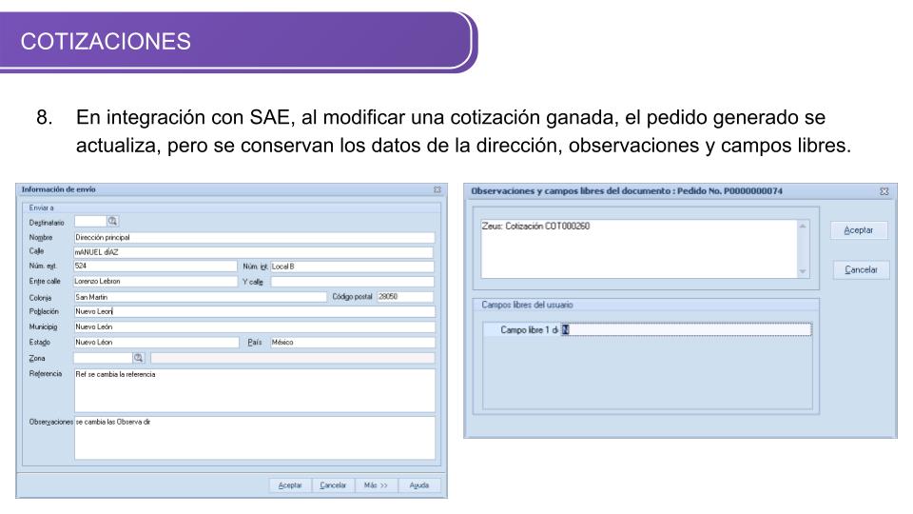The image size is (913, 514).
Task: Click the Núm. int. field showing Local B
Action: pos(352,267)
